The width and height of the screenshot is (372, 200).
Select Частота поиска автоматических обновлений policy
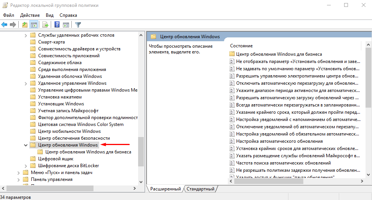(283, 163)
